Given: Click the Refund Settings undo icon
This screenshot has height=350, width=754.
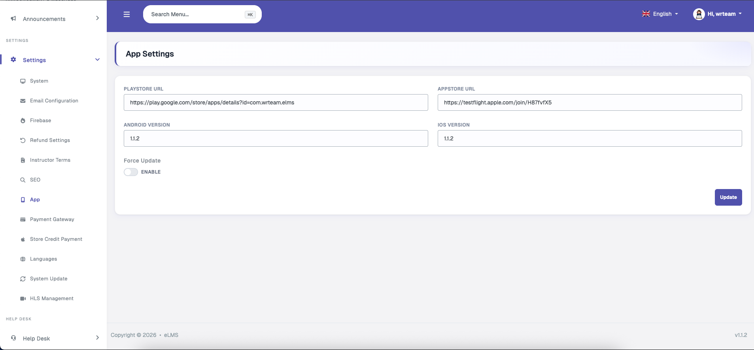Looking at the screenshot, I should (x=23, y=140).
